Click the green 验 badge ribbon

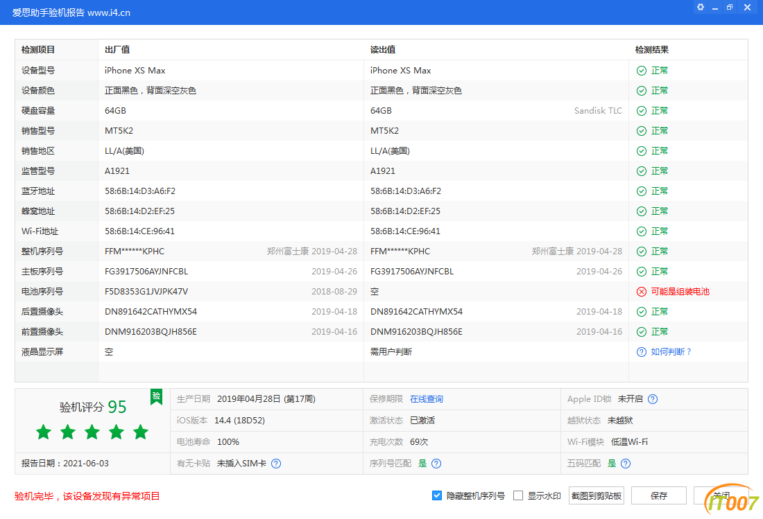click(x=156, y=396)
